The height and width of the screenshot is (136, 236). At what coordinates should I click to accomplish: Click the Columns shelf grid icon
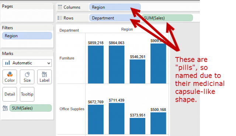pyautogui.click(x=60, y=7)
